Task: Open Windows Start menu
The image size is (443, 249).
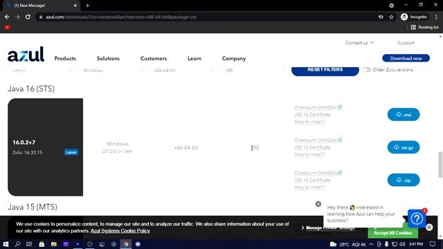Action: (x=6, y=244)
